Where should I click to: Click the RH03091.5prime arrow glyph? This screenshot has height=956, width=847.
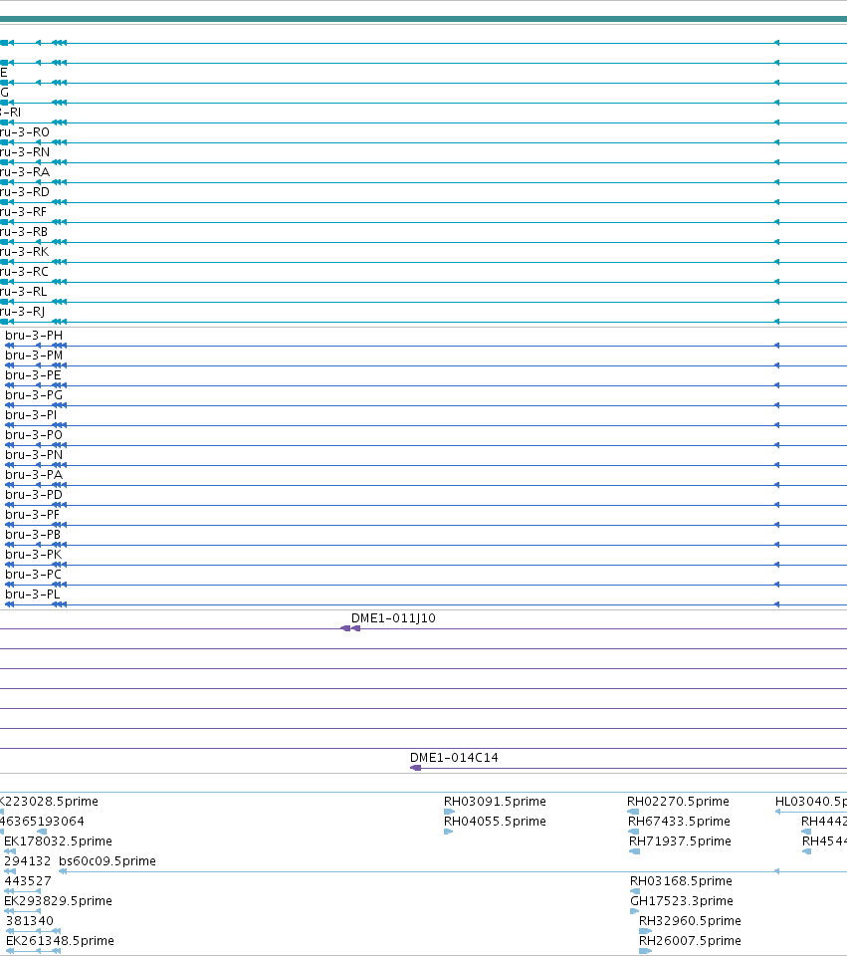click(x=450, y=812)
